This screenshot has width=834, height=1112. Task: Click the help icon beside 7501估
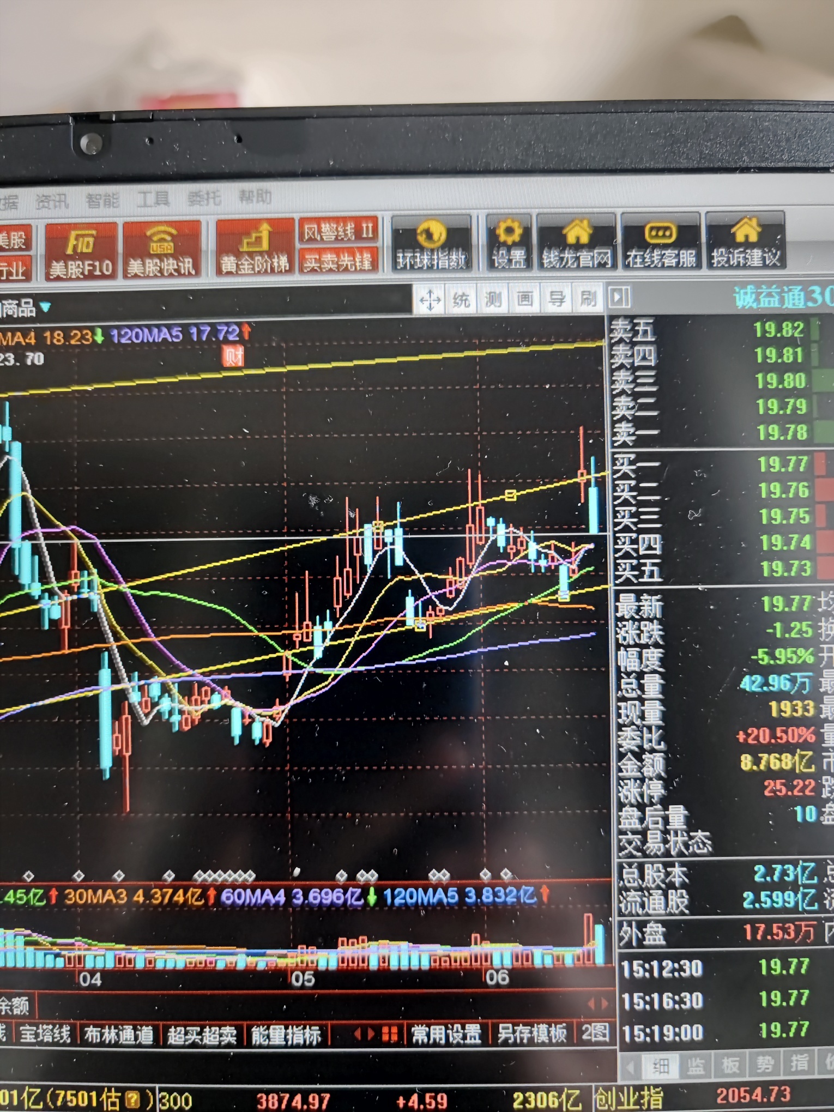132,1099
